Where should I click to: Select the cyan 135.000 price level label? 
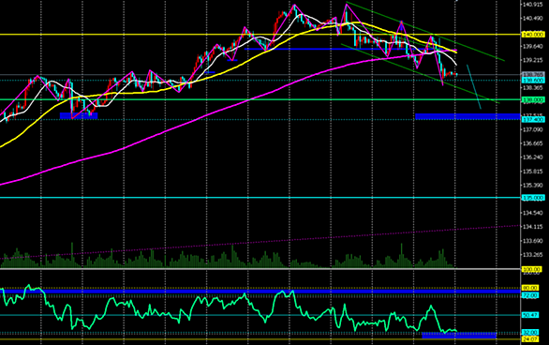click(x=532, y=198)
